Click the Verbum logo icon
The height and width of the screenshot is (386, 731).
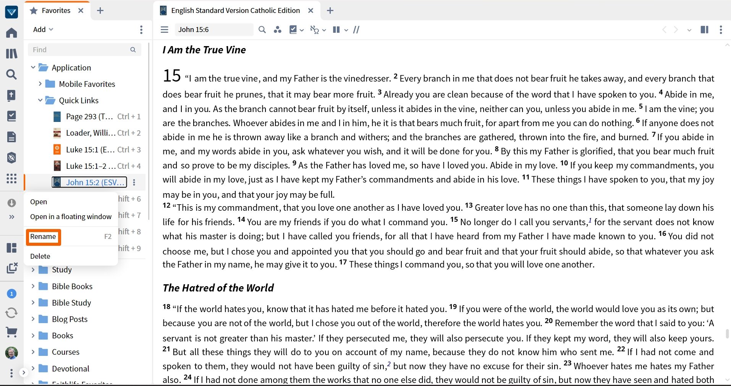pos(11,12)
